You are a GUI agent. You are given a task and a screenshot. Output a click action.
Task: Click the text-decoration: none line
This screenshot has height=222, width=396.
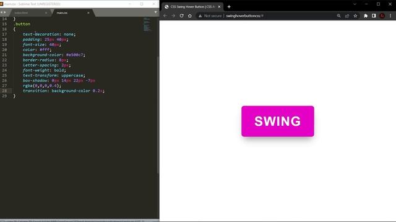49,35
